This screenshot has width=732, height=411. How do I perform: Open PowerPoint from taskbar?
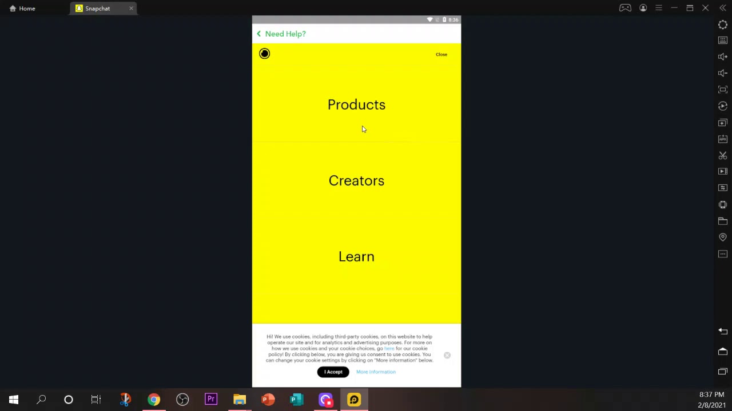(268, 400)
